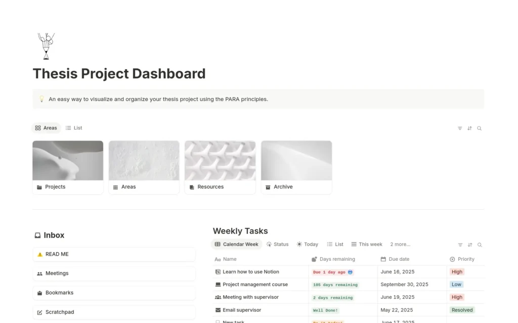This screenshot has width=518, height=323.
Task: Click the High priority tag for Notion task
Action: pos(457,272)
